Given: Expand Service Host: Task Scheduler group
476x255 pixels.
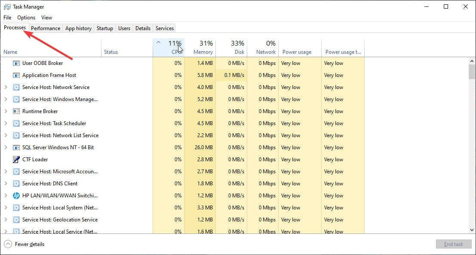Looking at the screenshot, I should tap(6, 123).
